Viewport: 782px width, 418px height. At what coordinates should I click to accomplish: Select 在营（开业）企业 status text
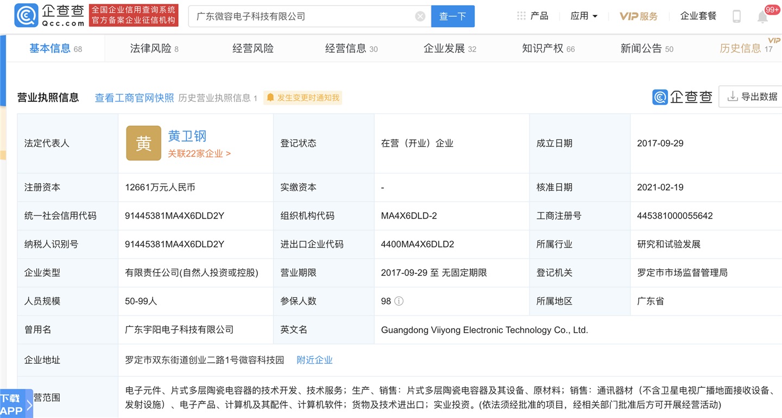coord(417,143)
